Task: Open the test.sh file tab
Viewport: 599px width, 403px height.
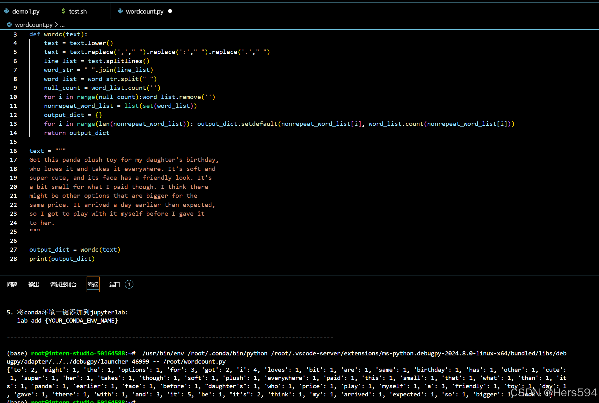Action: click(78, 11)
